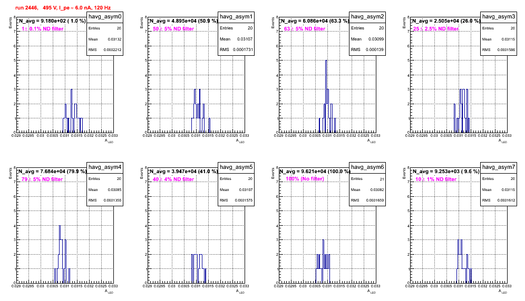This screenshot has height=301, width=525.
Task: Pick the magenta '63± 5% ND filter' text
Action: [305, 29]
